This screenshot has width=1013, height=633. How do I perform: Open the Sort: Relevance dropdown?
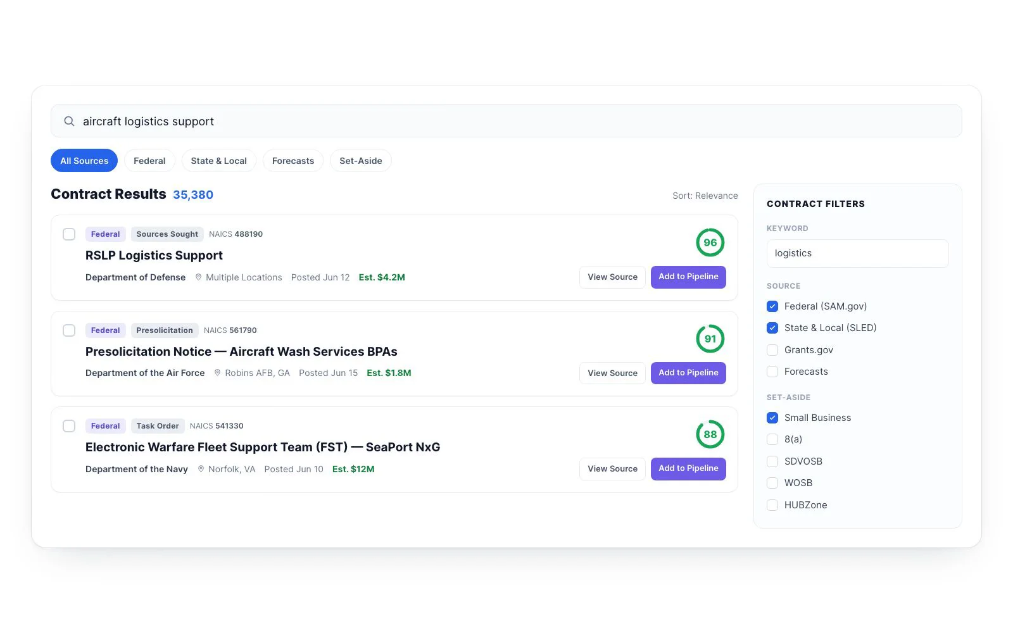705,196
